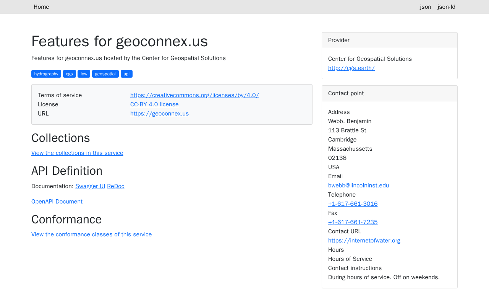The image size is (489, 306).
Task: Open the json-ld format link
Action: tap(446, 7)
